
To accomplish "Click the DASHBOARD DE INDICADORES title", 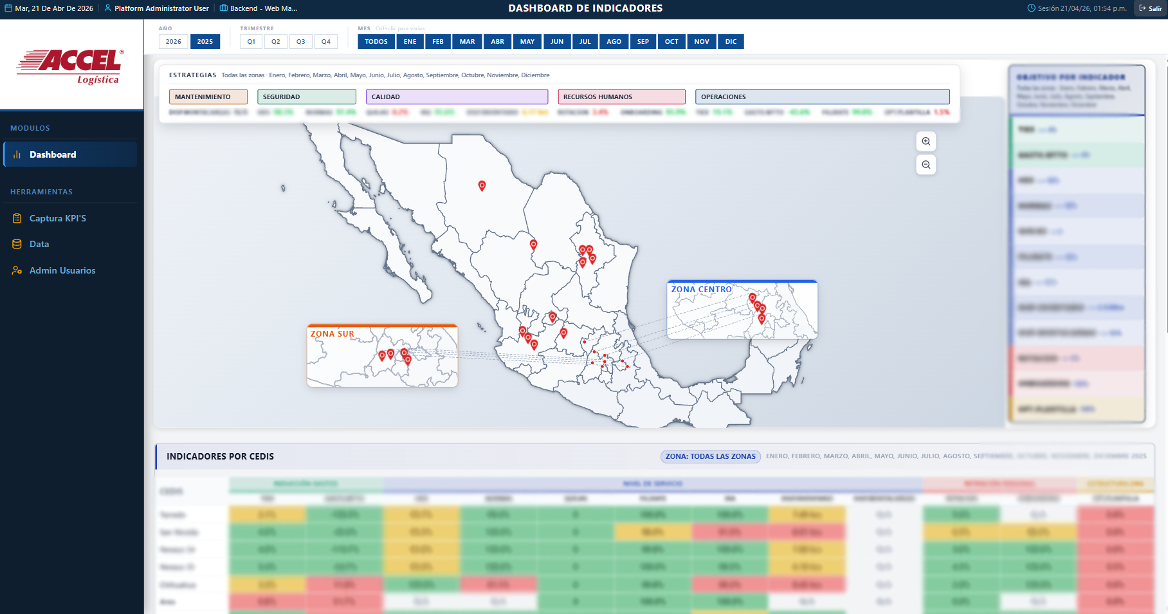I will click(x=585, y=8).
